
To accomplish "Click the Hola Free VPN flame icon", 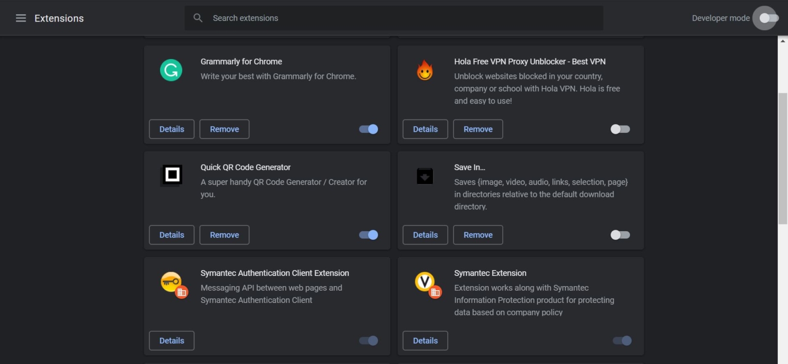I will [x=425, y=70].
